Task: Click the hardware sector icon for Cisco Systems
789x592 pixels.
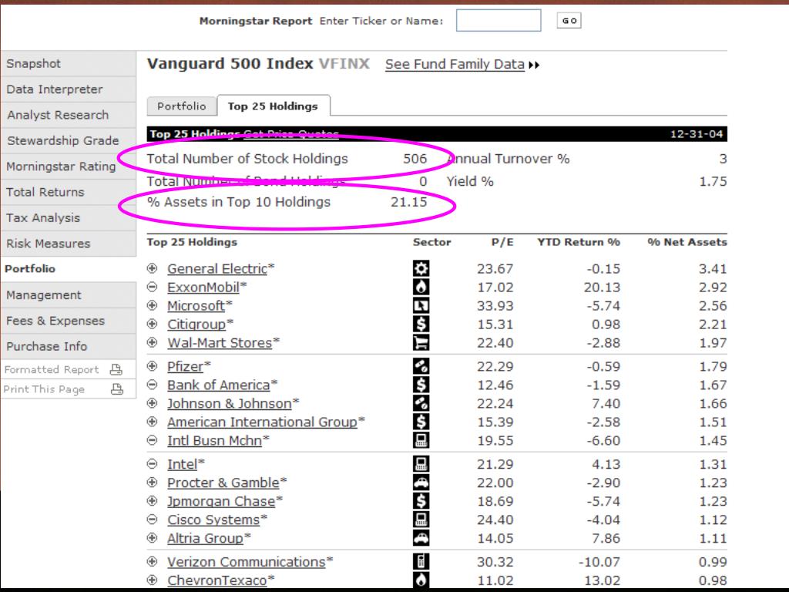Action: [421, 520]
